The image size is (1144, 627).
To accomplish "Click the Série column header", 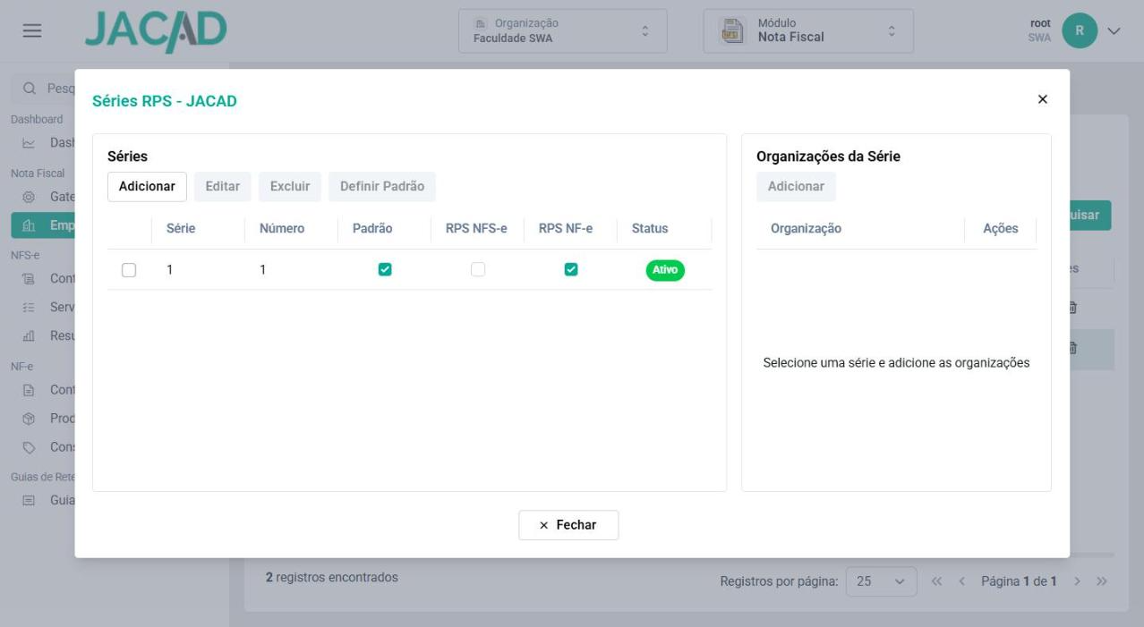I will (x=181, y=228).
